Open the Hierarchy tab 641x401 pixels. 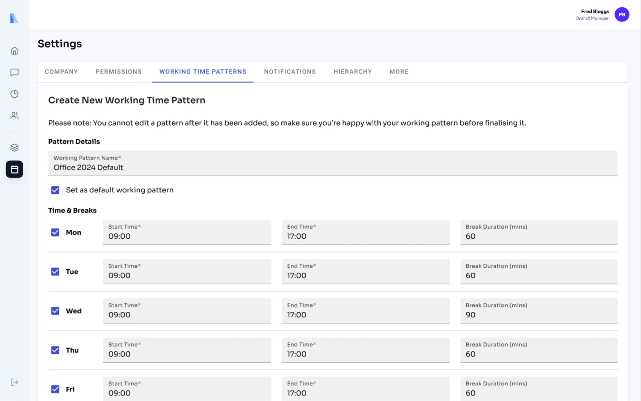tap(353, 72)
